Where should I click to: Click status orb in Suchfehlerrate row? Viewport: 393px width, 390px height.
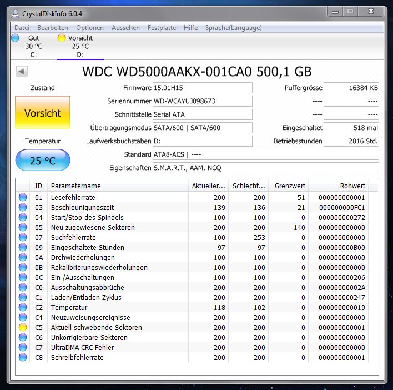coord(23,237)
